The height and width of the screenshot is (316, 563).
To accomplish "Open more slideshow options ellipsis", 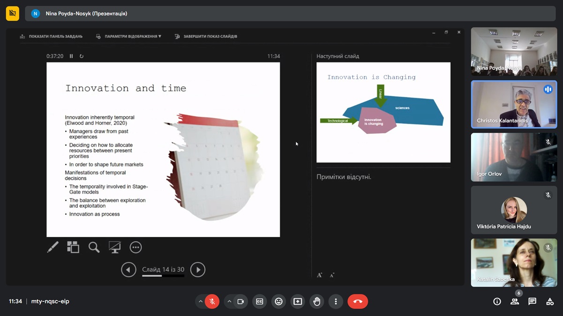I will pyautogui.click(x=136, y=247).
